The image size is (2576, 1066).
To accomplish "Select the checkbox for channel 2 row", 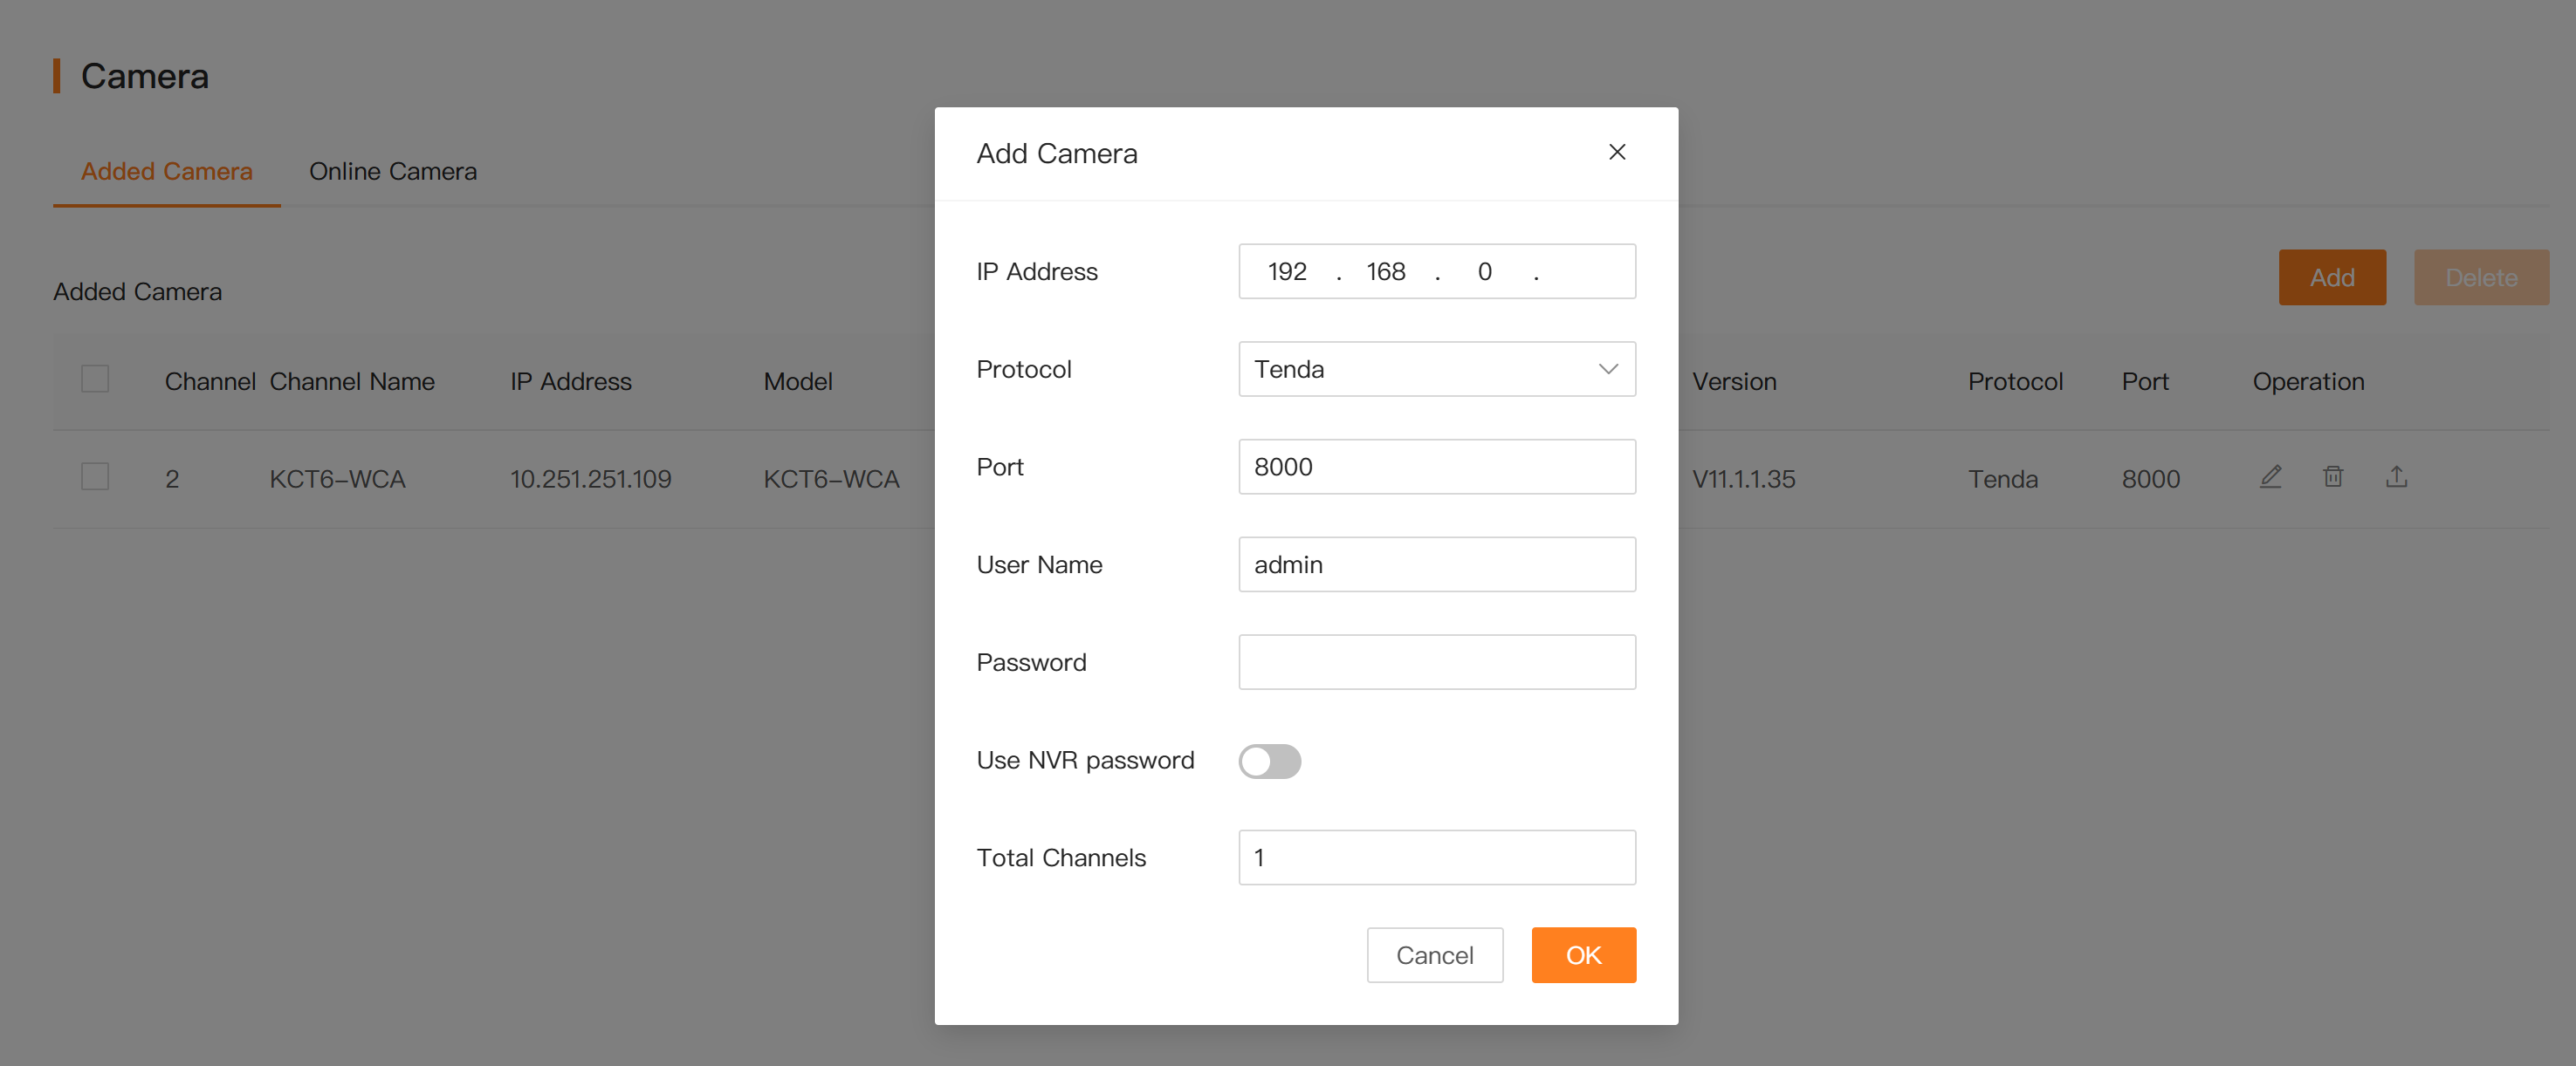I will pos(95,476).
